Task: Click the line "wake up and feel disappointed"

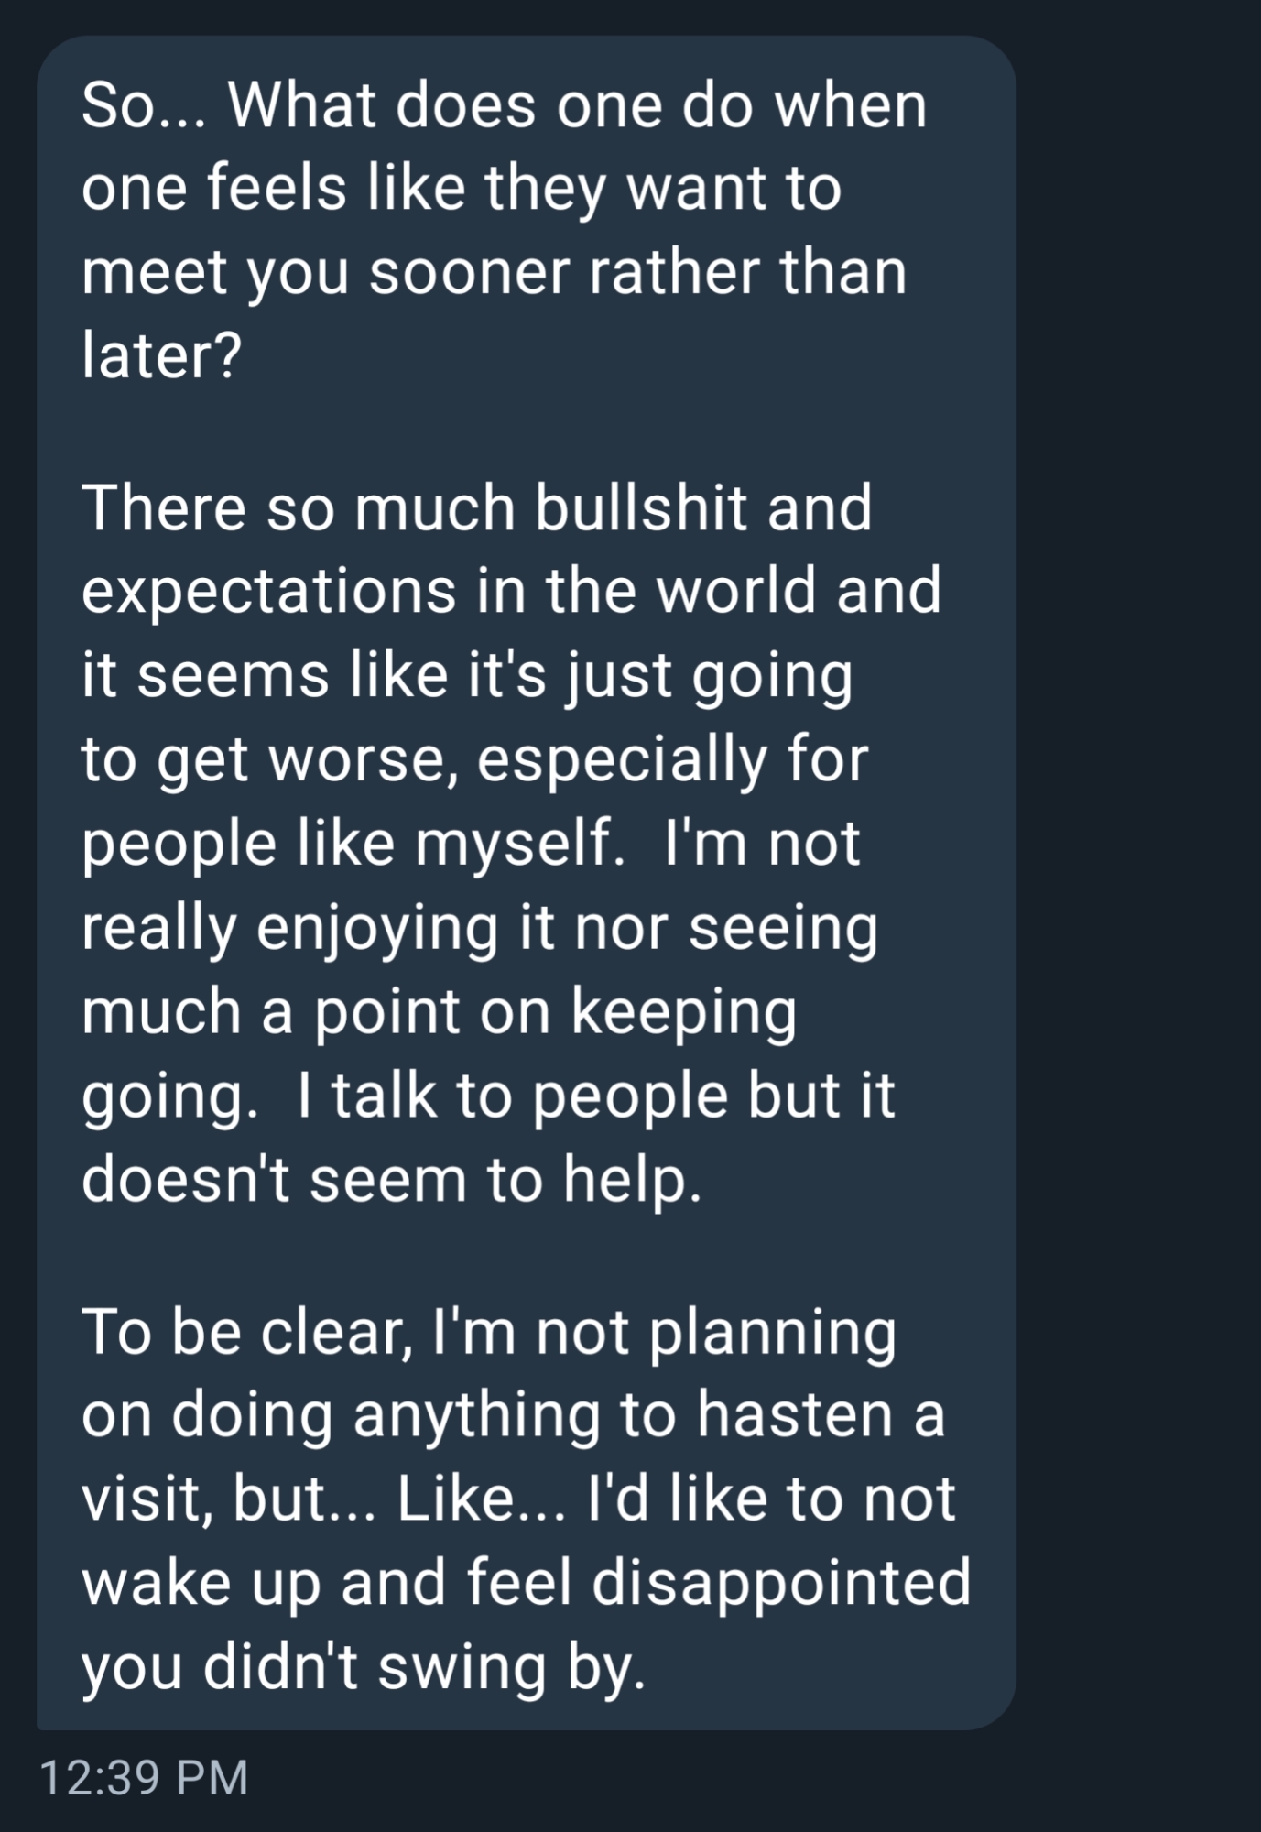Action: click(x=526, y=1584)
